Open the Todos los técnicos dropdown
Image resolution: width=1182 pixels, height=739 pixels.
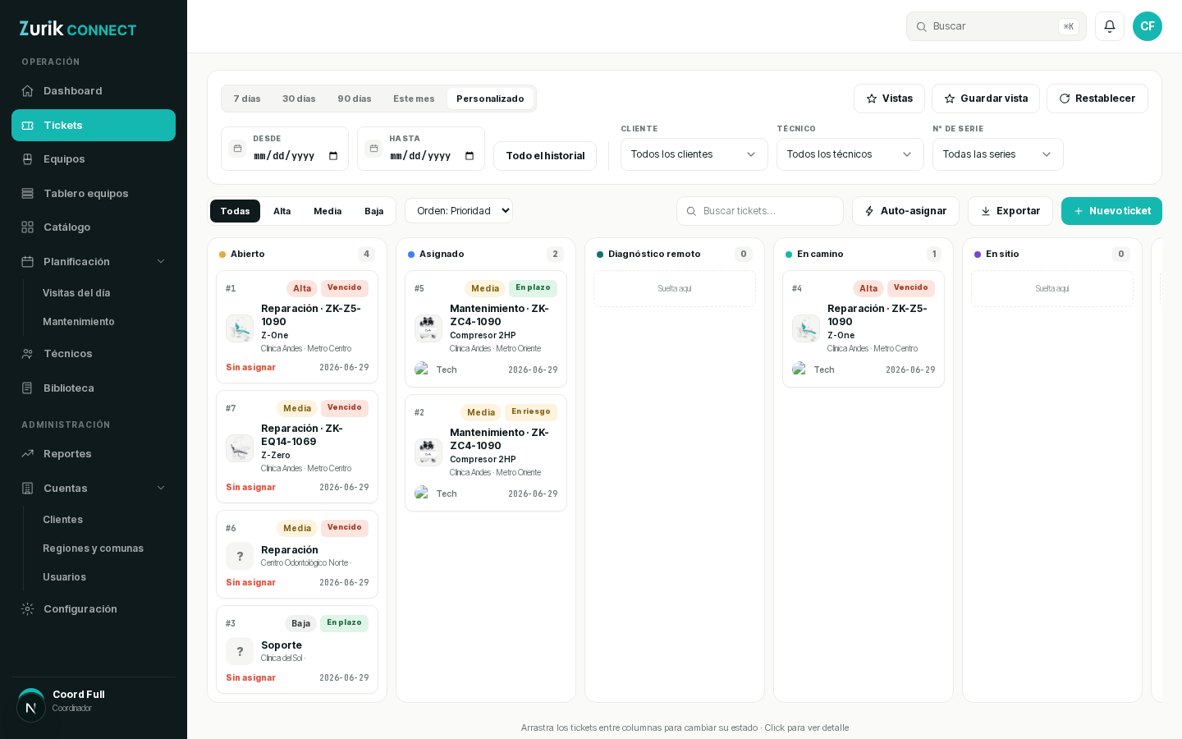850,154
